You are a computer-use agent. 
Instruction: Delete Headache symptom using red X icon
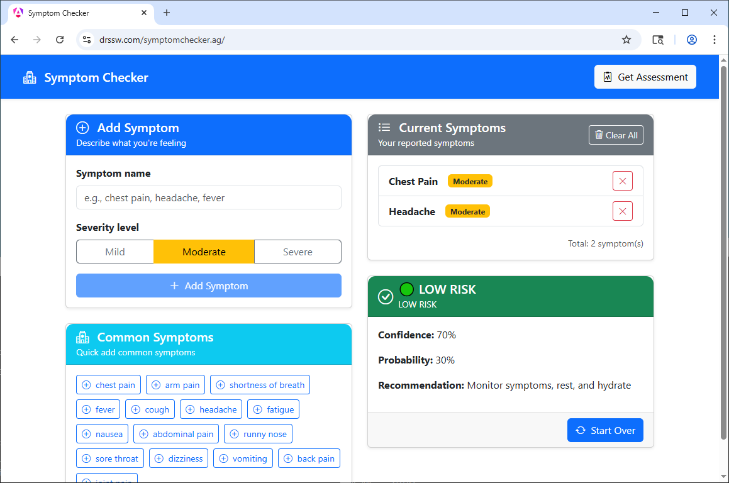pyautogui.click(x=622, y=211)
